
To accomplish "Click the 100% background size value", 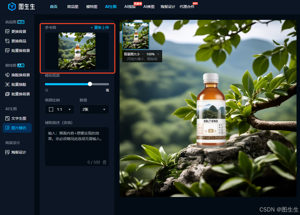I will tap(150, 54).
